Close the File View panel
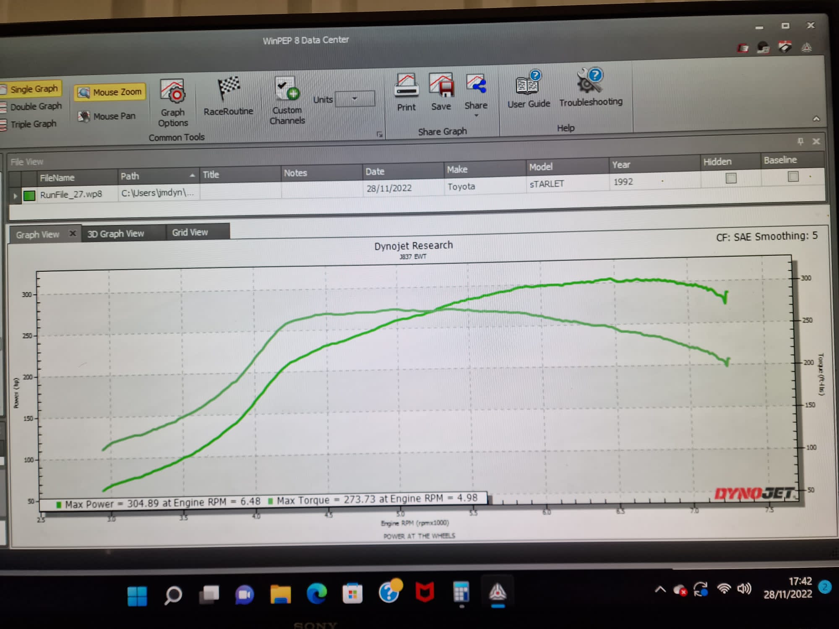Viewport: 839px width, 629px height. [816, 141]
